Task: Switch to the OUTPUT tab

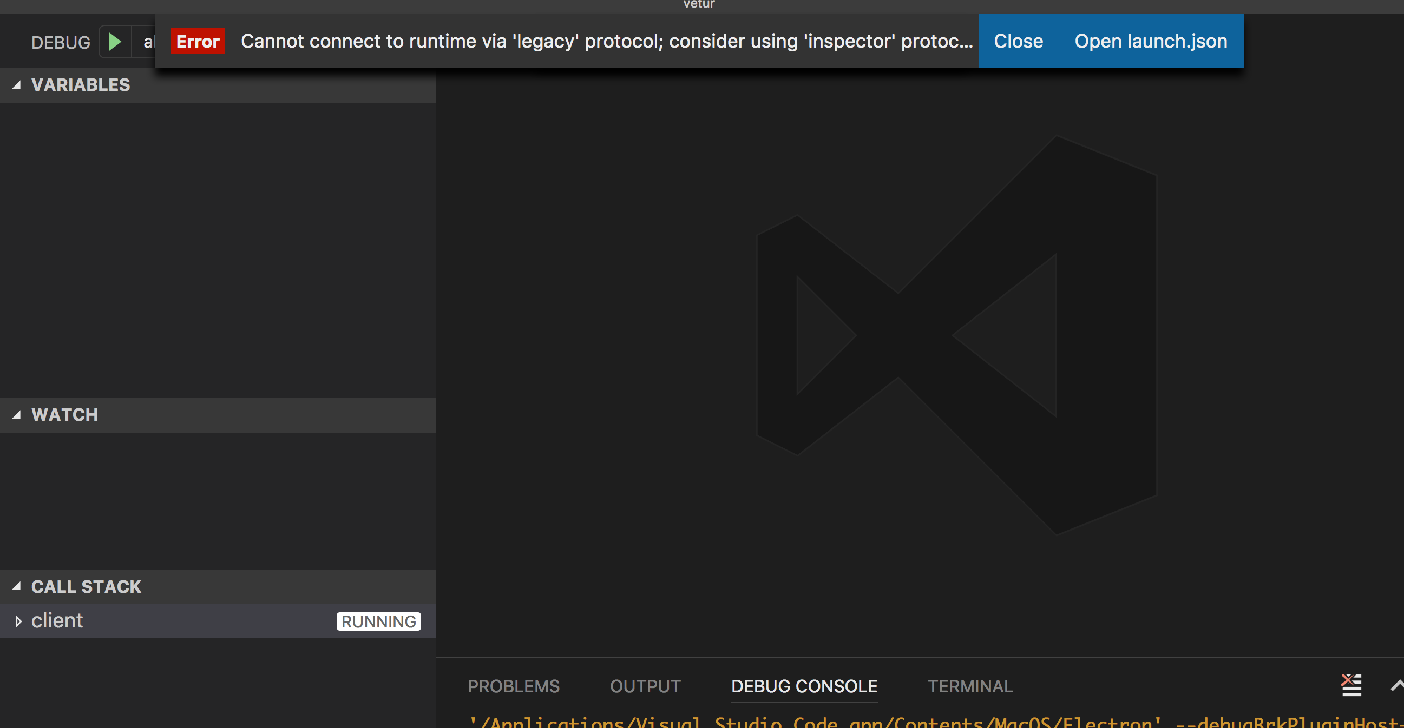Action: [x=645, y=686]
